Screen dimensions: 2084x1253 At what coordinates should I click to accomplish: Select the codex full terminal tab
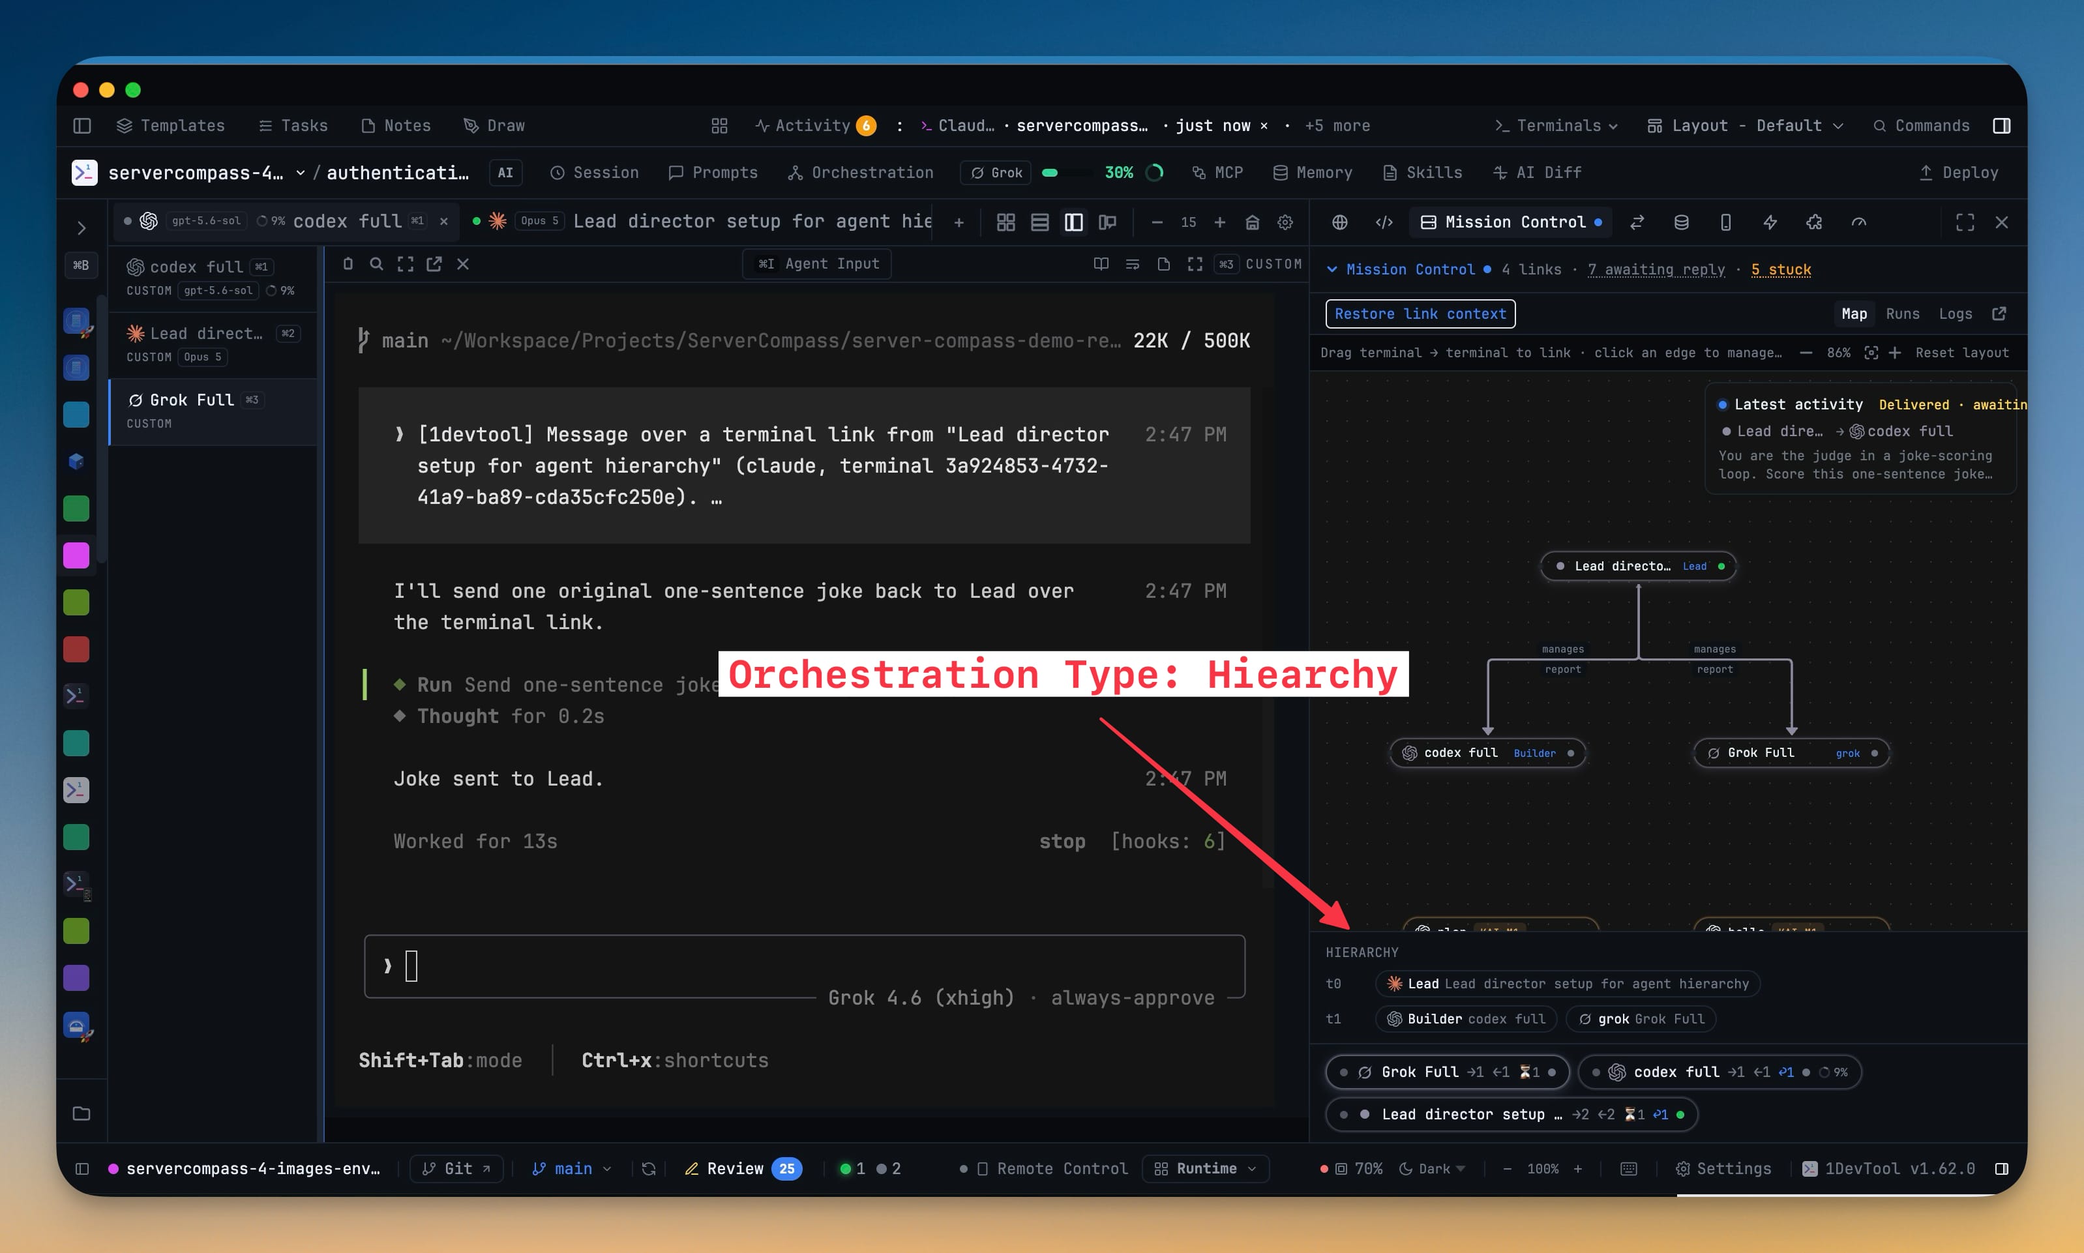(x=286, y=221)
